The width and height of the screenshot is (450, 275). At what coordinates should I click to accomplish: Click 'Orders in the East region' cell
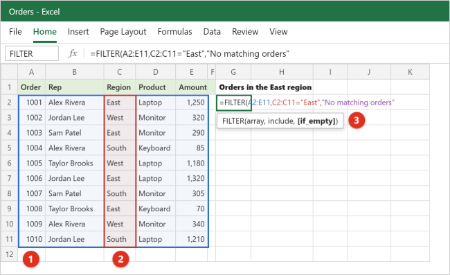pyautogui.click(x=265, y=87)
